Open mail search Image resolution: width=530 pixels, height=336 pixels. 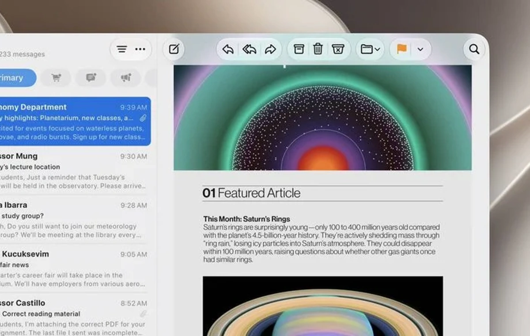click(474, 49)
